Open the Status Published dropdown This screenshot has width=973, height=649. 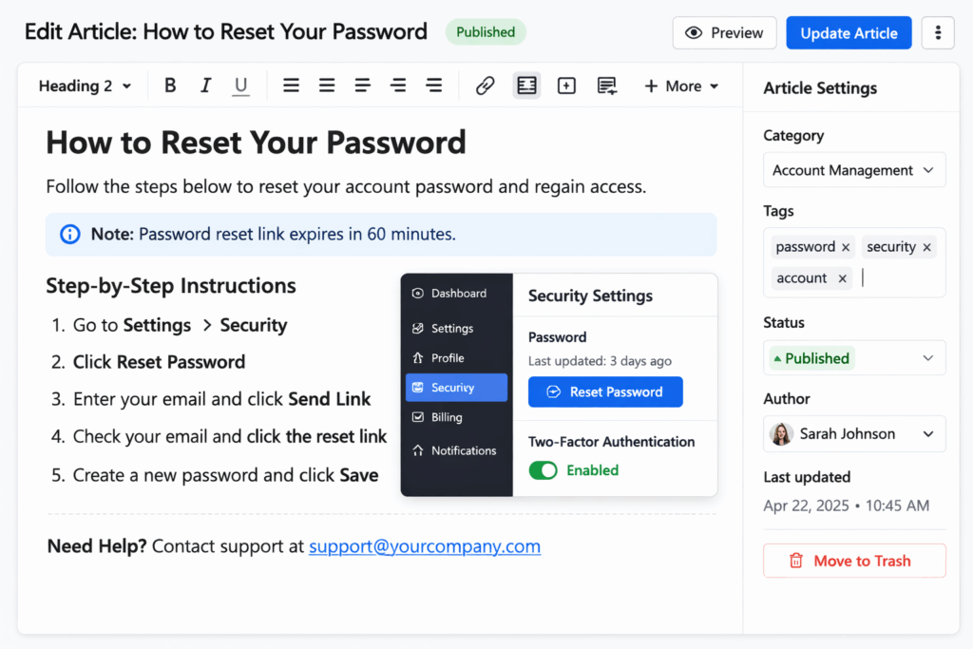click(x=854, y=358)
